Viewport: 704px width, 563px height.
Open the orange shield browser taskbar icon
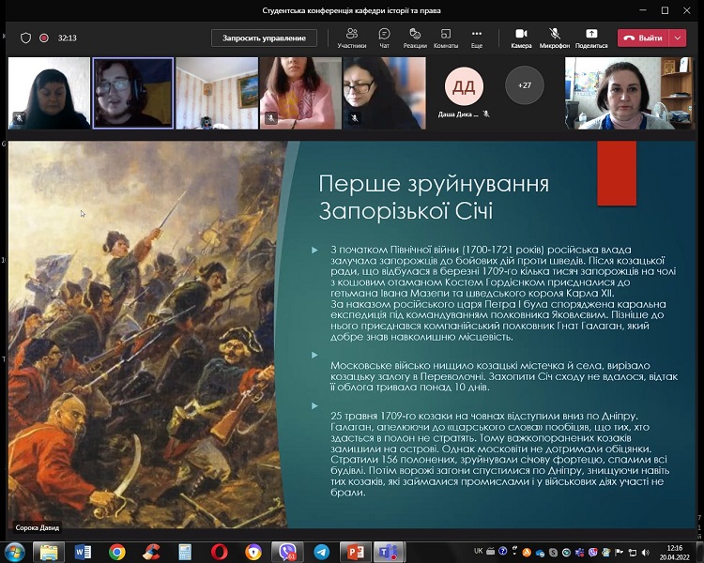(253, 552)
